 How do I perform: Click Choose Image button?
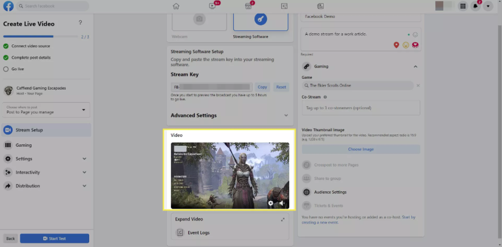pos(361,149)
